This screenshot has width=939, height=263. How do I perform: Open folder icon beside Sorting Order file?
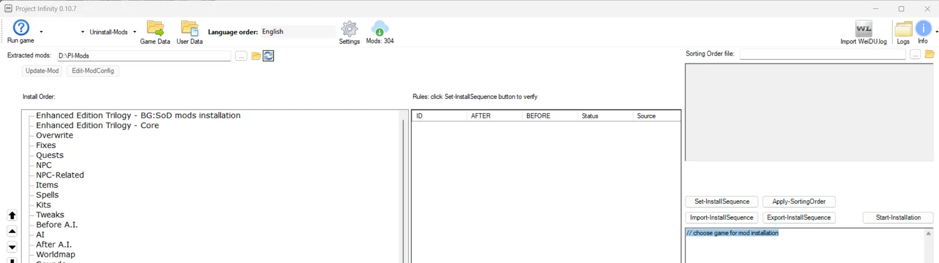pos(930,54)
